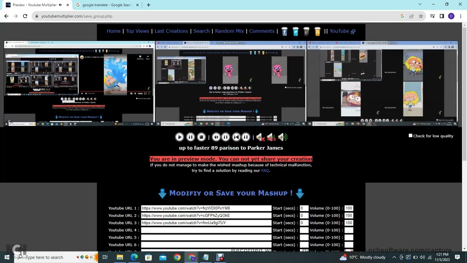
Task: Bookmark this page with the star
Action: pos(421,16)
